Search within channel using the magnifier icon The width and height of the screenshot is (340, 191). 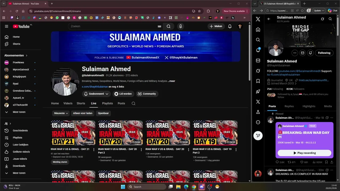coord(133,103)
